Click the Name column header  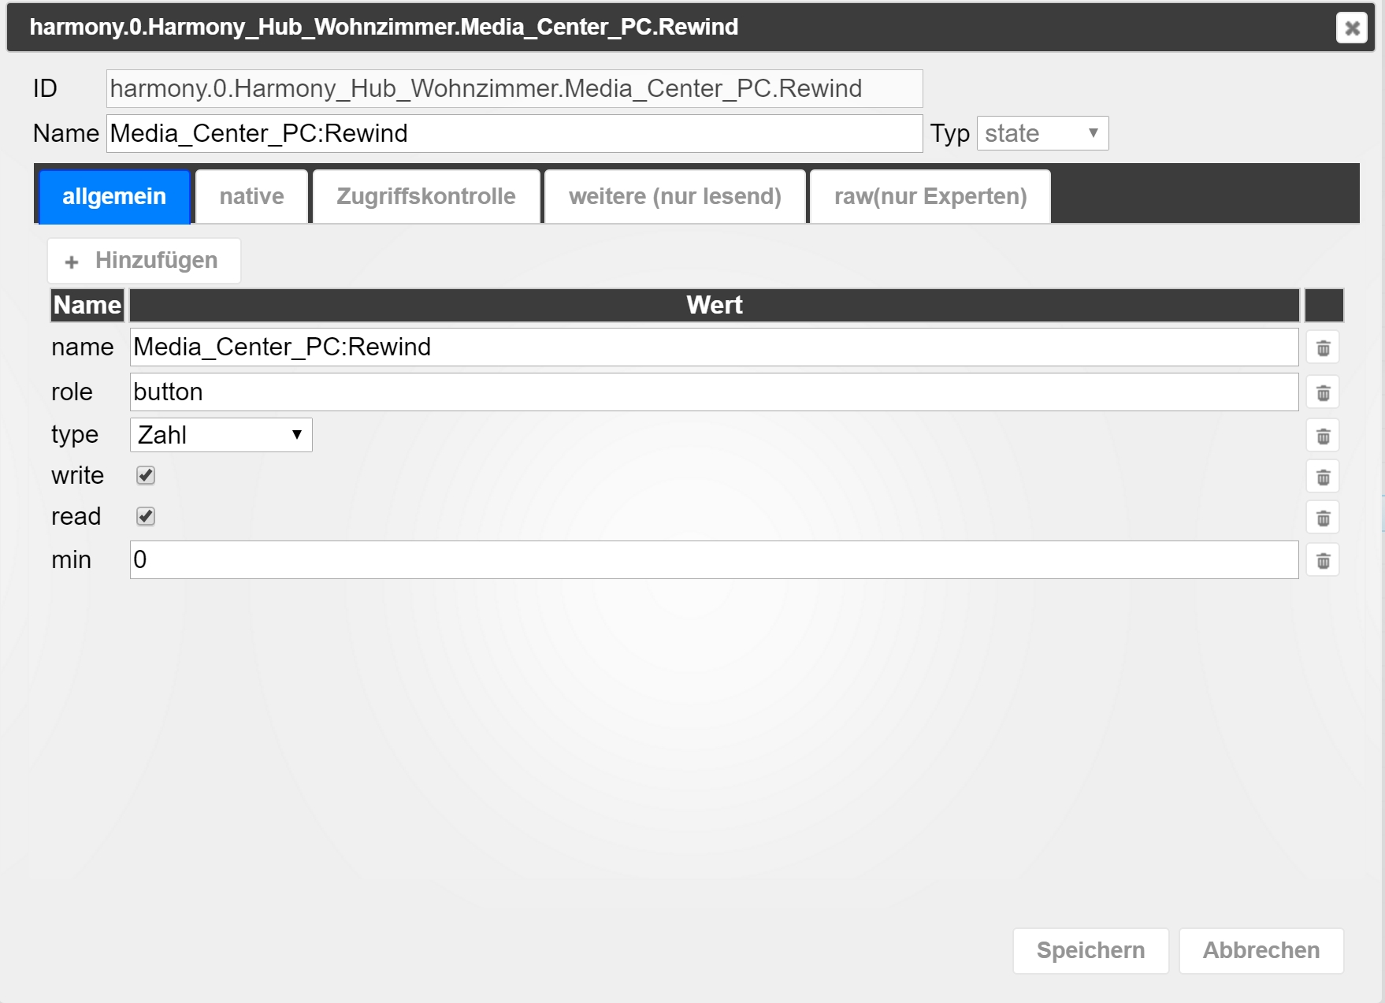click(87, 305)
